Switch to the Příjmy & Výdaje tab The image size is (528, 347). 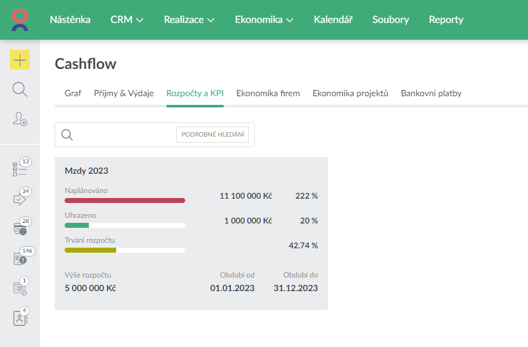[124, 94]
